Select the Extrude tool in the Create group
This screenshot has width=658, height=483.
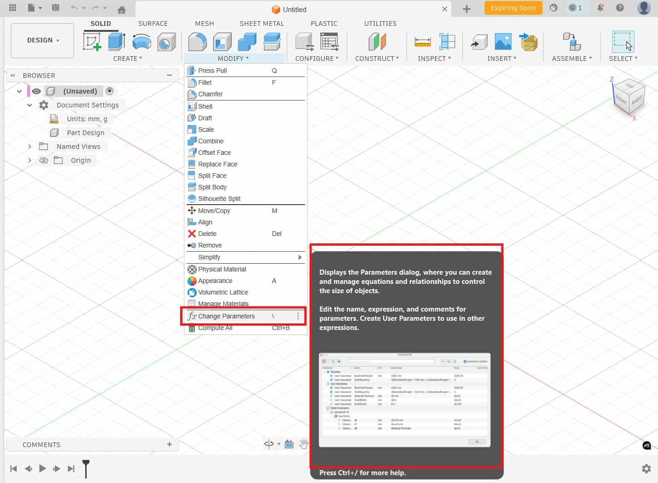pyautogui.click(x=117, y=41)
